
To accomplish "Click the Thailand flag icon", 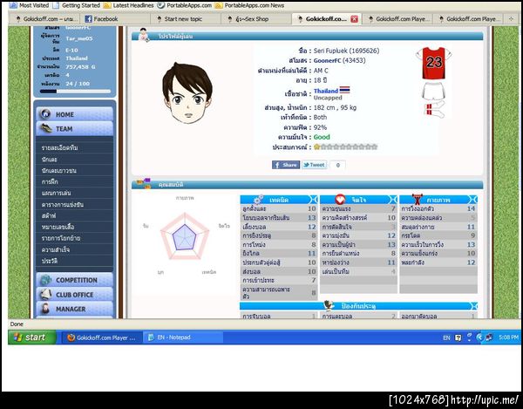I will click(x=344, y=90).
